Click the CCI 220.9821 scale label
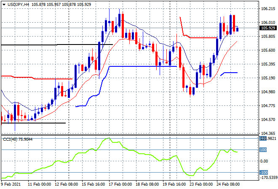 coord(268,139)
